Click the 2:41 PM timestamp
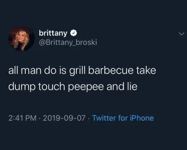Image resolution: width=187 pixels, height=150 pixels. [23, 118]
